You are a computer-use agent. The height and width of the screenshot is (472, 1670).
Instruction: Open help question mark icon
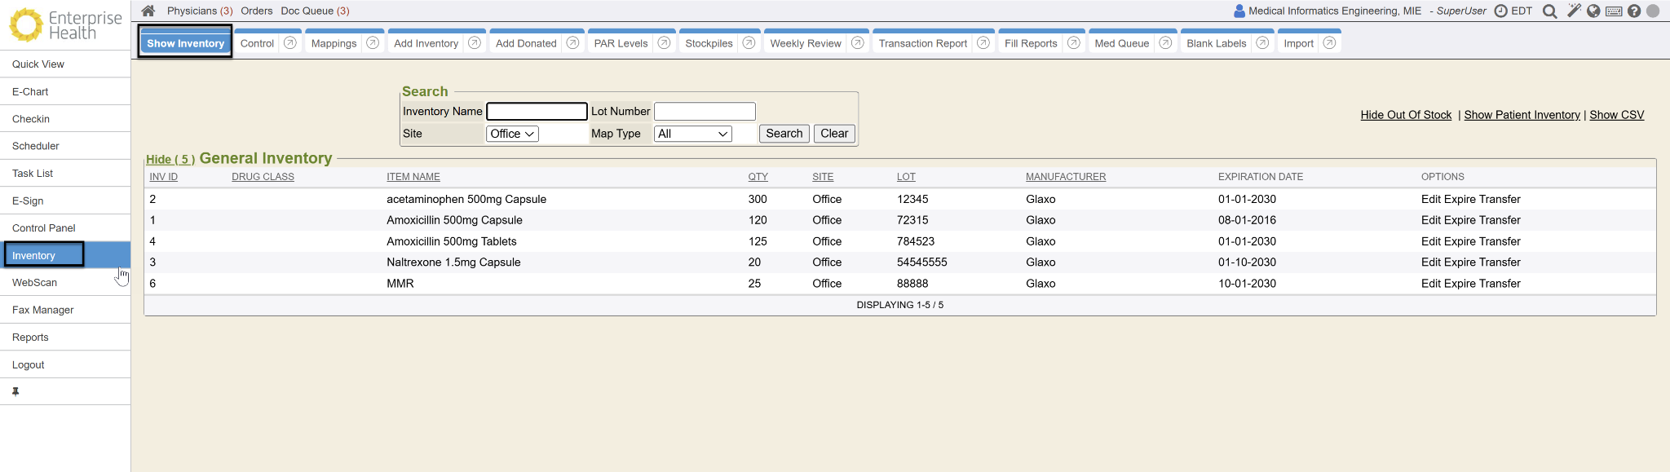click(x=1634, y=11)
